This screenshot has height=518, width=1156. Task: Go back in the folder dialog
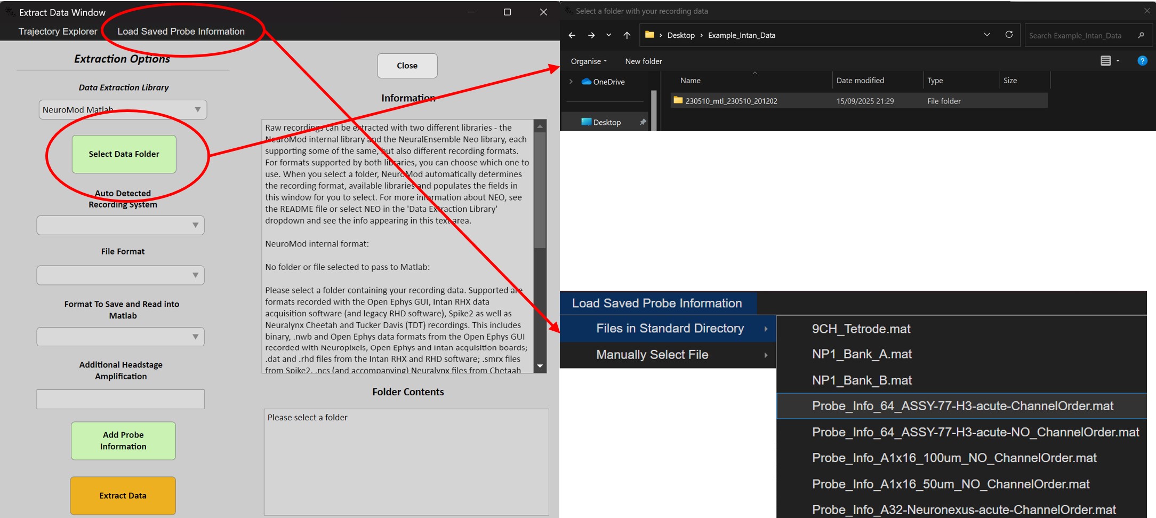572,35
